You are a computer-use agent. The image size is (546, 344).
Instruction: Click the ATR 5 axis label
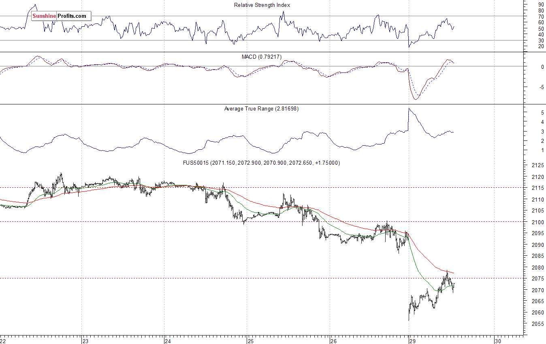click(x=542, y=112)
